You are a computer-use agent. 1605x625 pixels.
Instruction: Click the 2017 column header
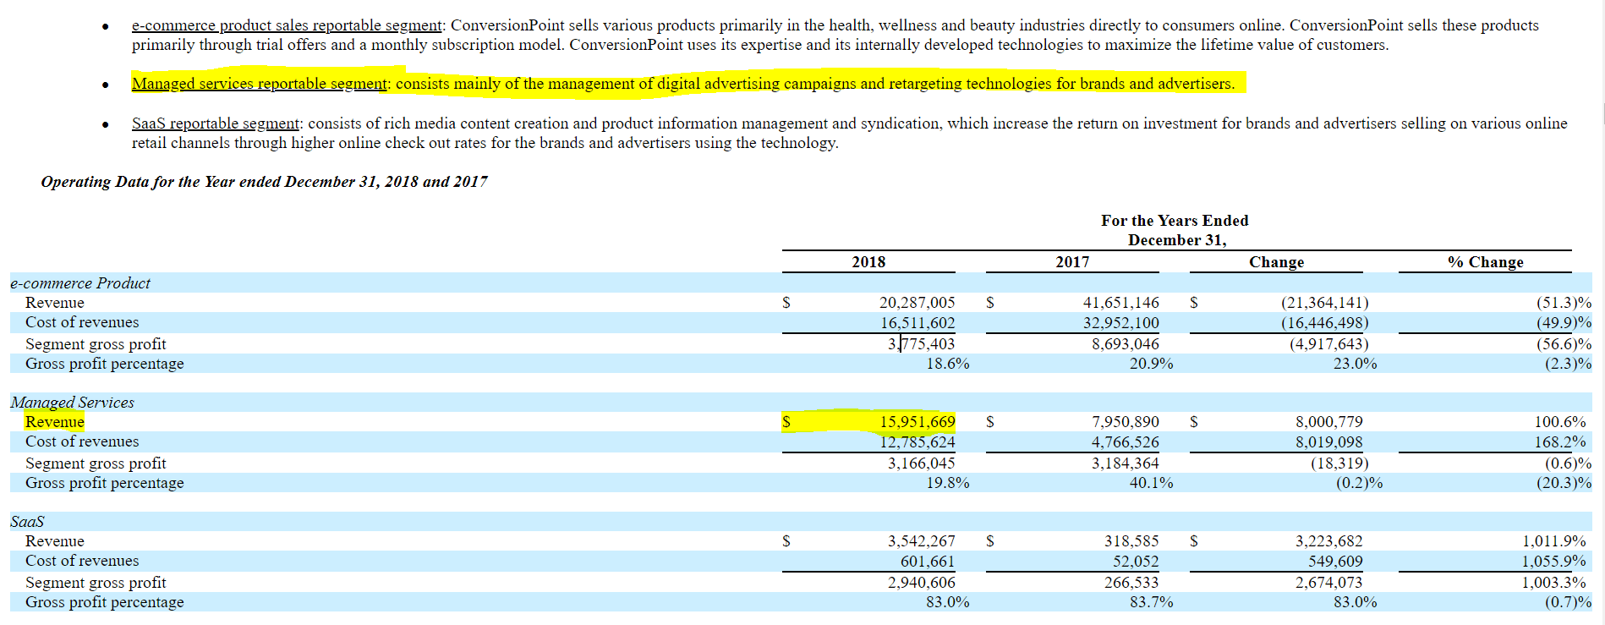coord(1072,262)
